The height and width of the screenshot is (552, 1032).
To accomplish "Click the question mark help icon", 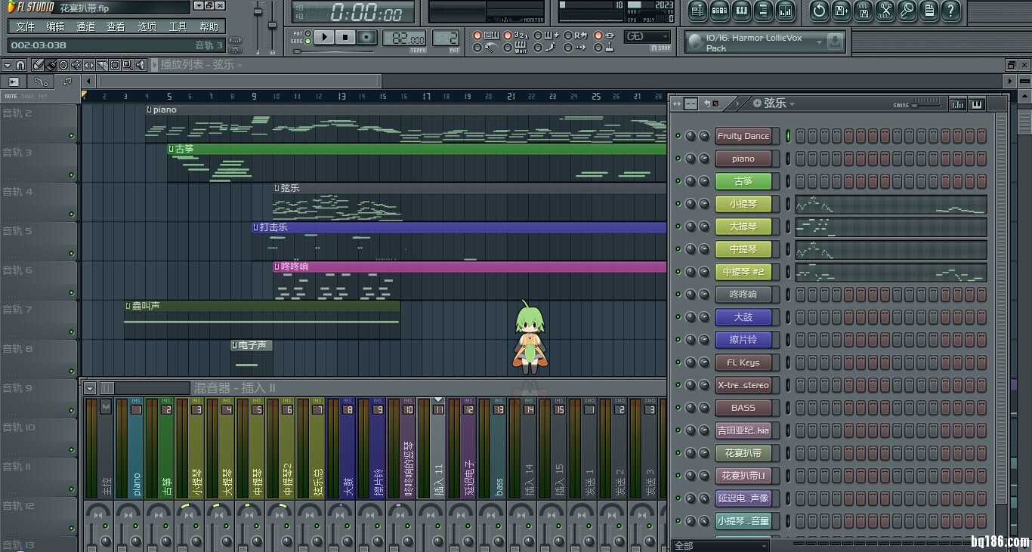I will click(950, 11).
